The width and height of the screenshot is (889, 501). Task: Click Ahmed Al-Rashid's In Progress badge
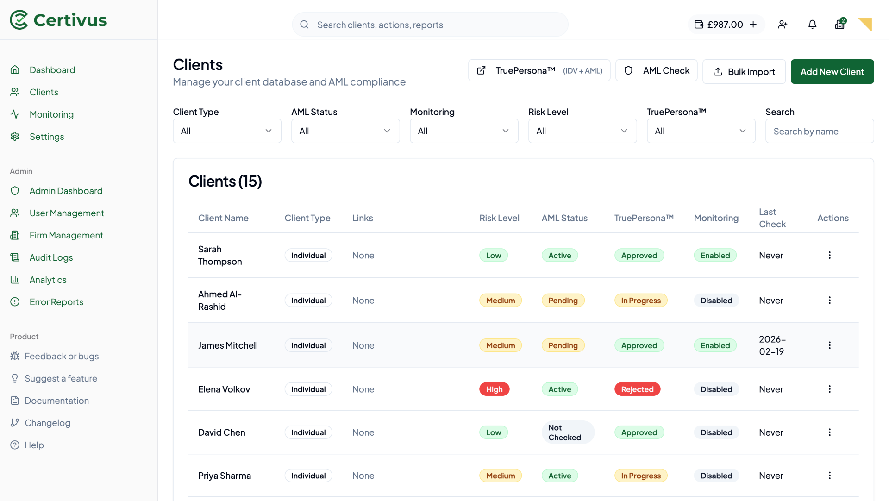point(641,301)
